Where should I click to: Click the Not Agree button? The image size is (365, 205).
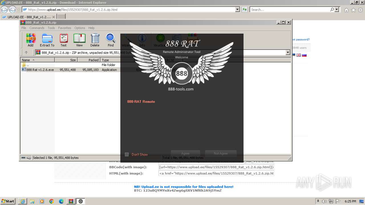point(221,153)
